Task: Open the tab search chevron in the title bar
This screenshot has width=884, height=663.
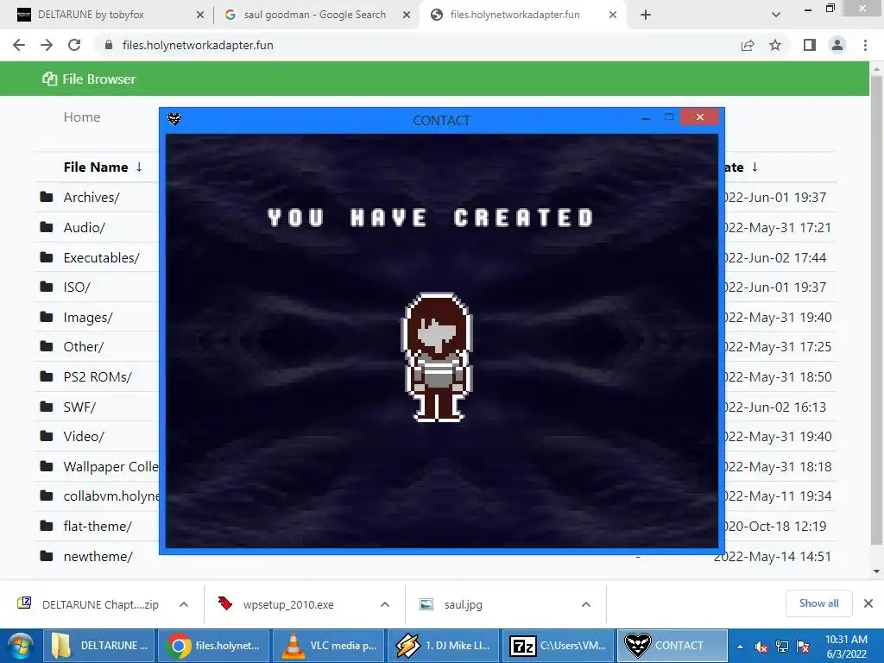Action: (776, 15)
